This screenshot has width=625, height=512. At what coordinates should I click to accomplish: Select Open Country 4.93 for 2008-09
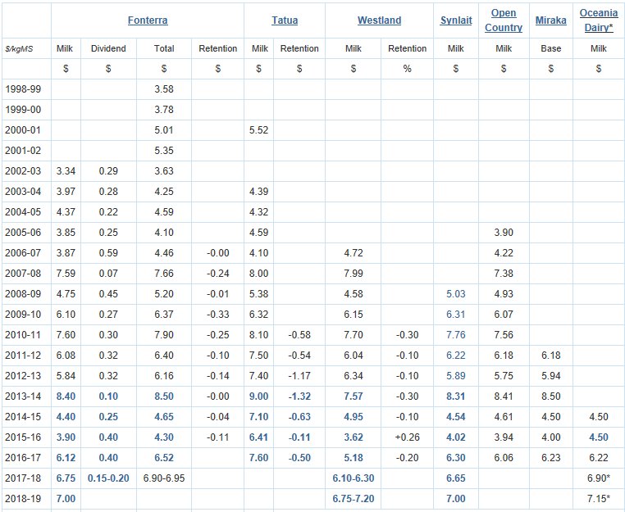(x=504, y=294)
